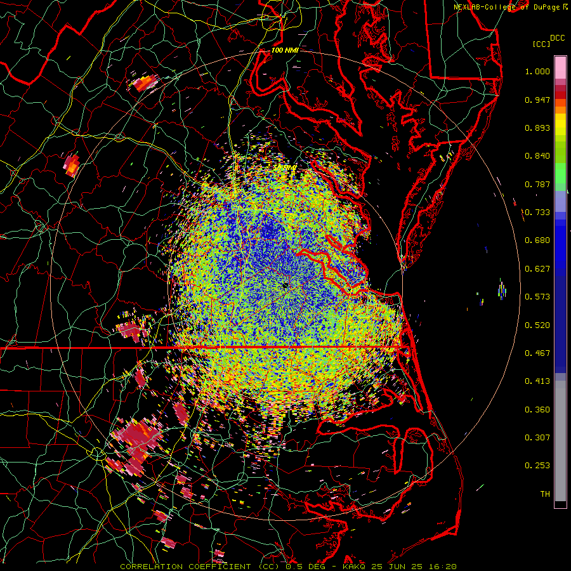Click the CORRELATION COEFFICIENT (CC) caption text
Viewport: 571px width, 571px height.
pyautogui.click(x=200, y=567)
